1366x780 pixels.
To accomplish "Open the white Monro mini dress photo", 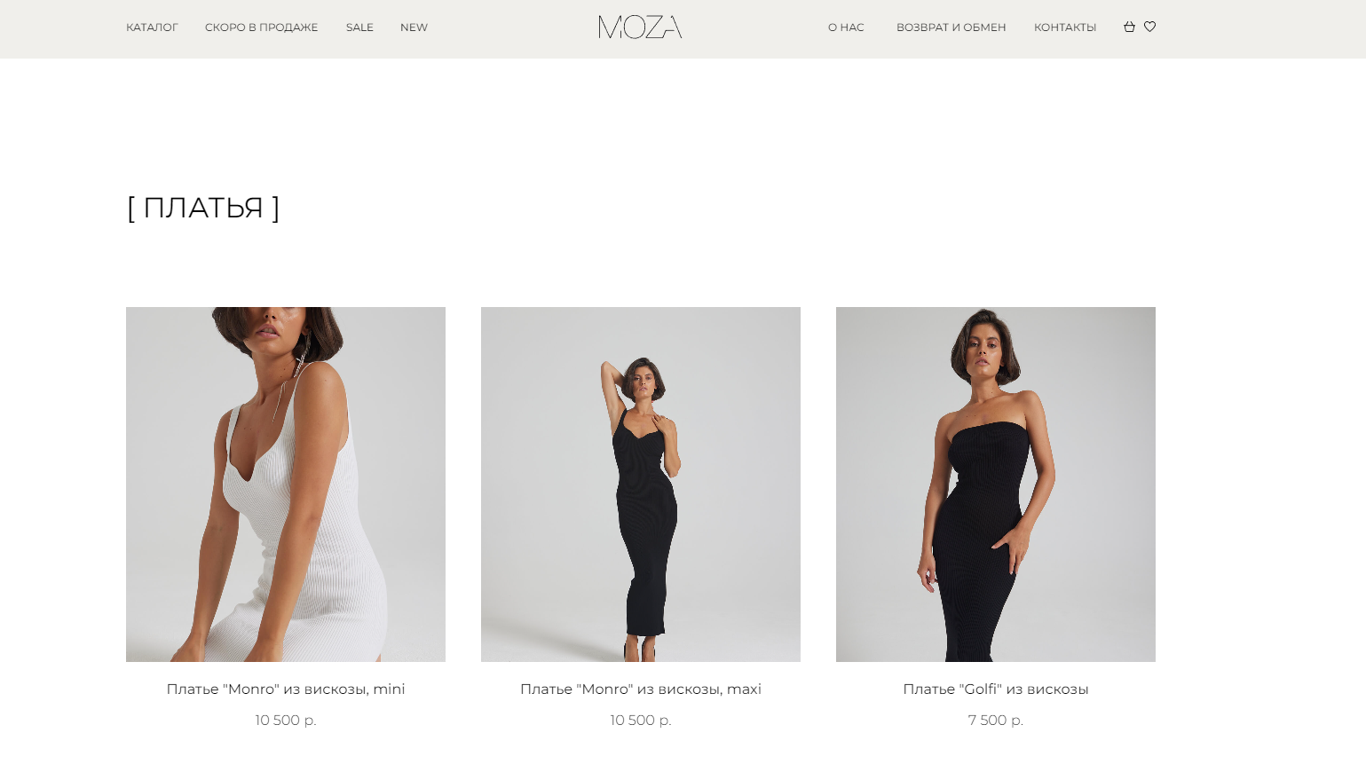I will point(286,485).
